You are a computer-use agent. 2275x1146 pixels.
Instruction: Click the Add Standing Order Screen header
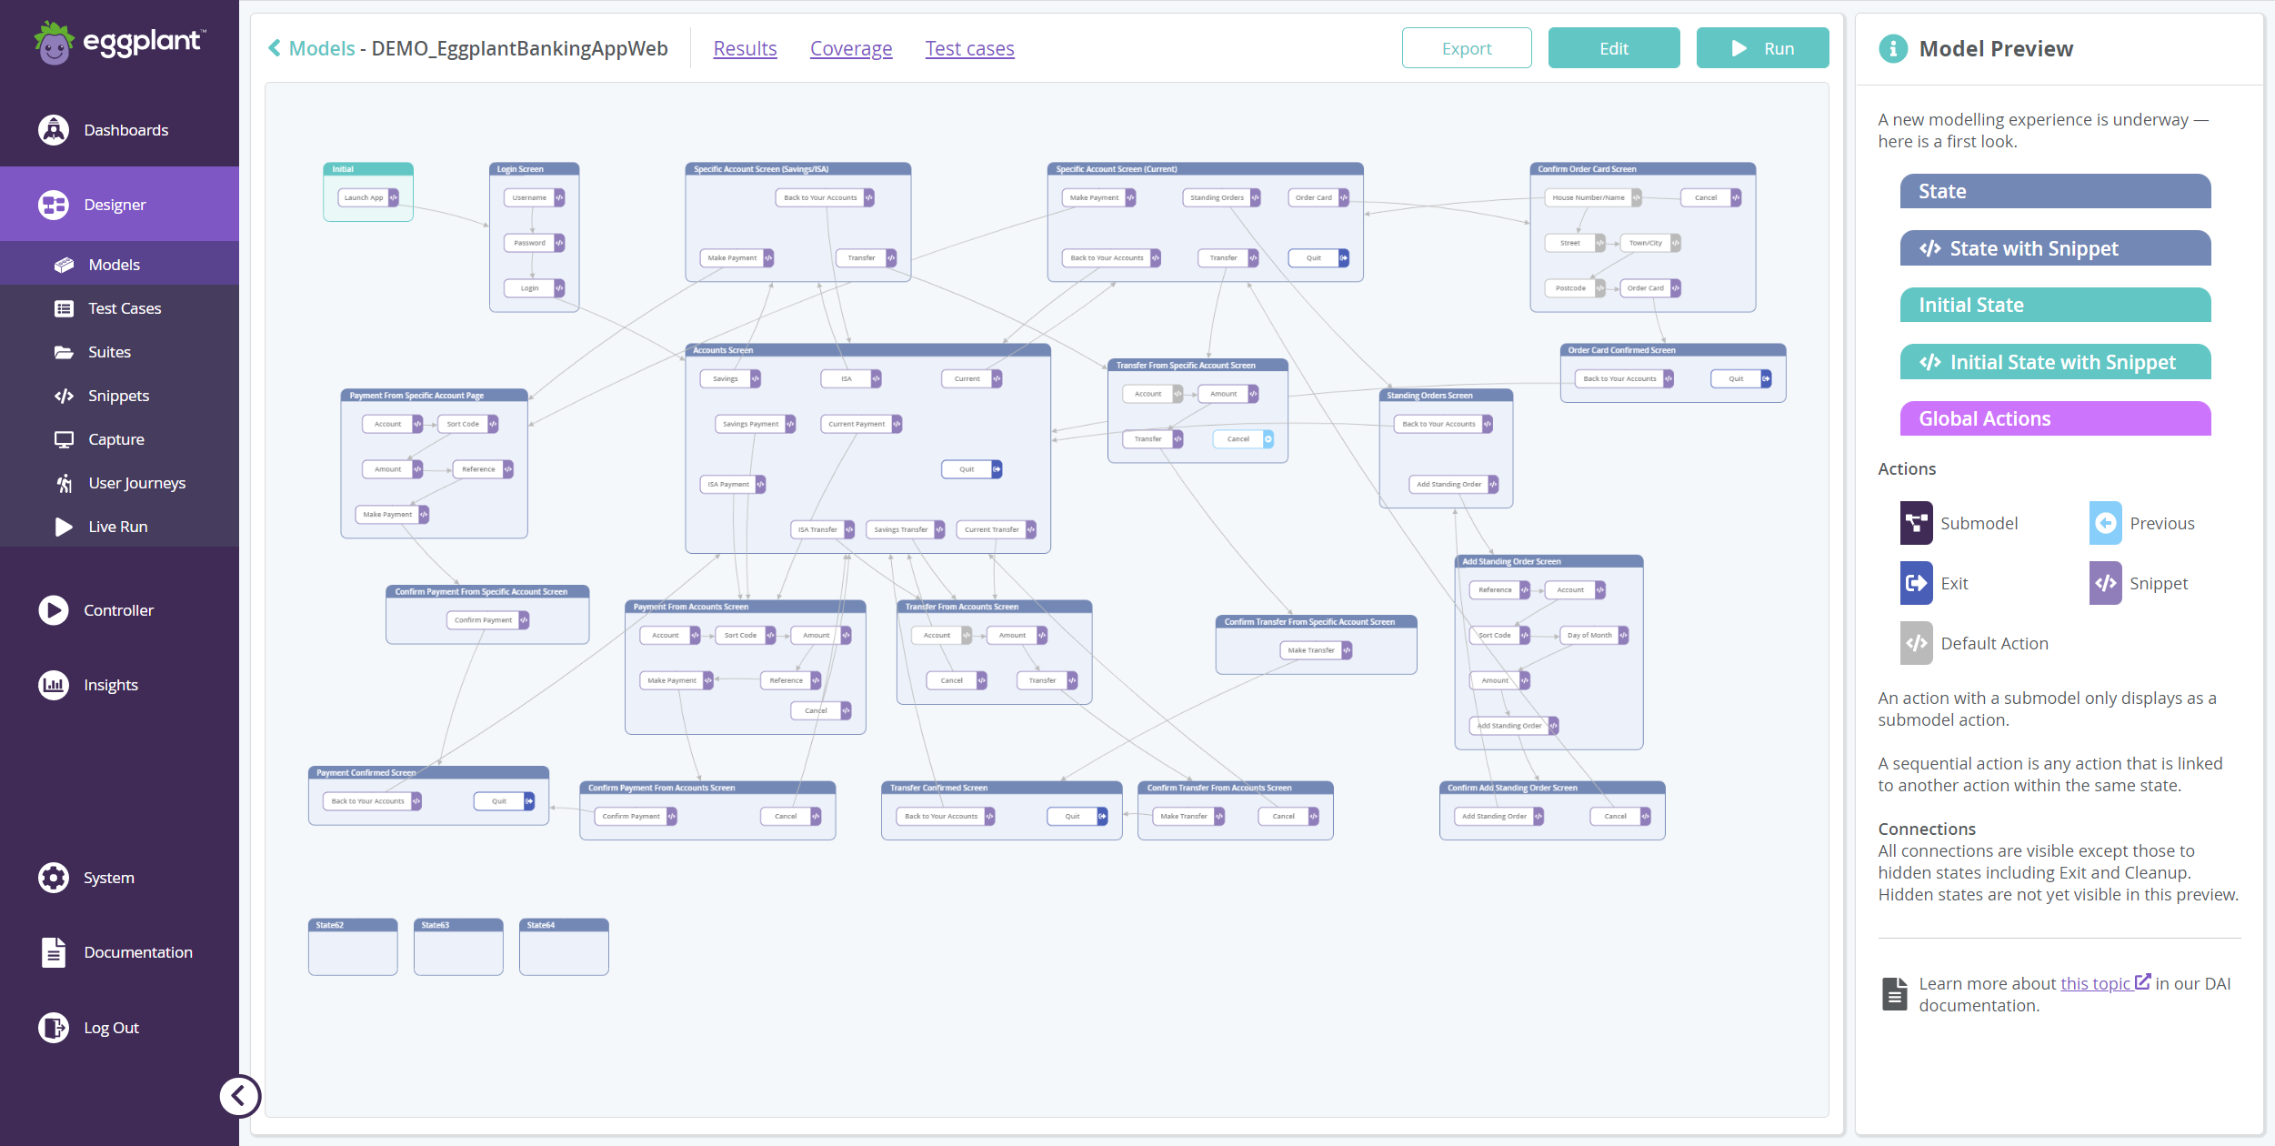[1548, 561]
